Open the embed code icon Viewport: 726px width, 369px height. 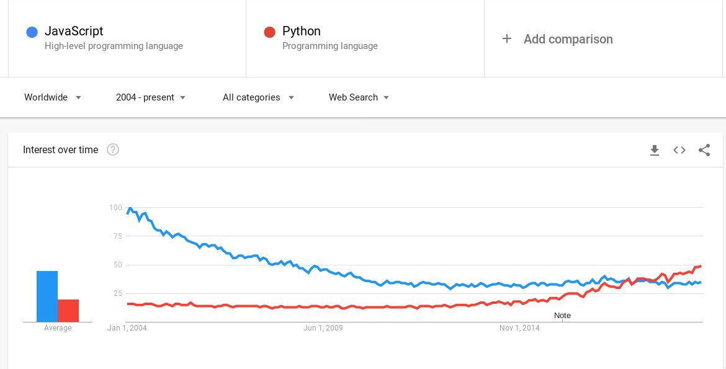click(679, 150)
